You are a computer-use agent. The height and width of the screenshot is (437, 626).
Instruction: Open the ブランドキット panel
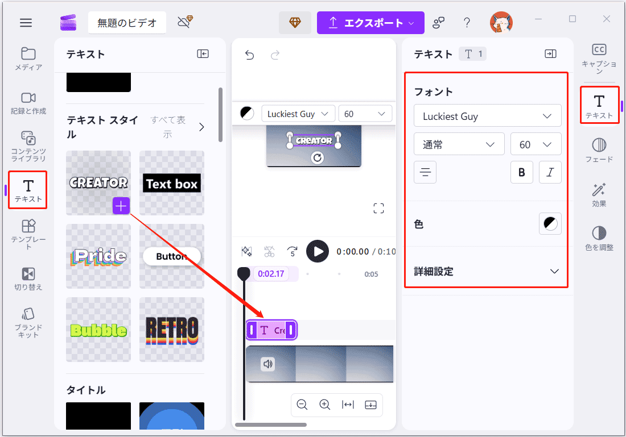pyautogui.click(x=27, y=319)
